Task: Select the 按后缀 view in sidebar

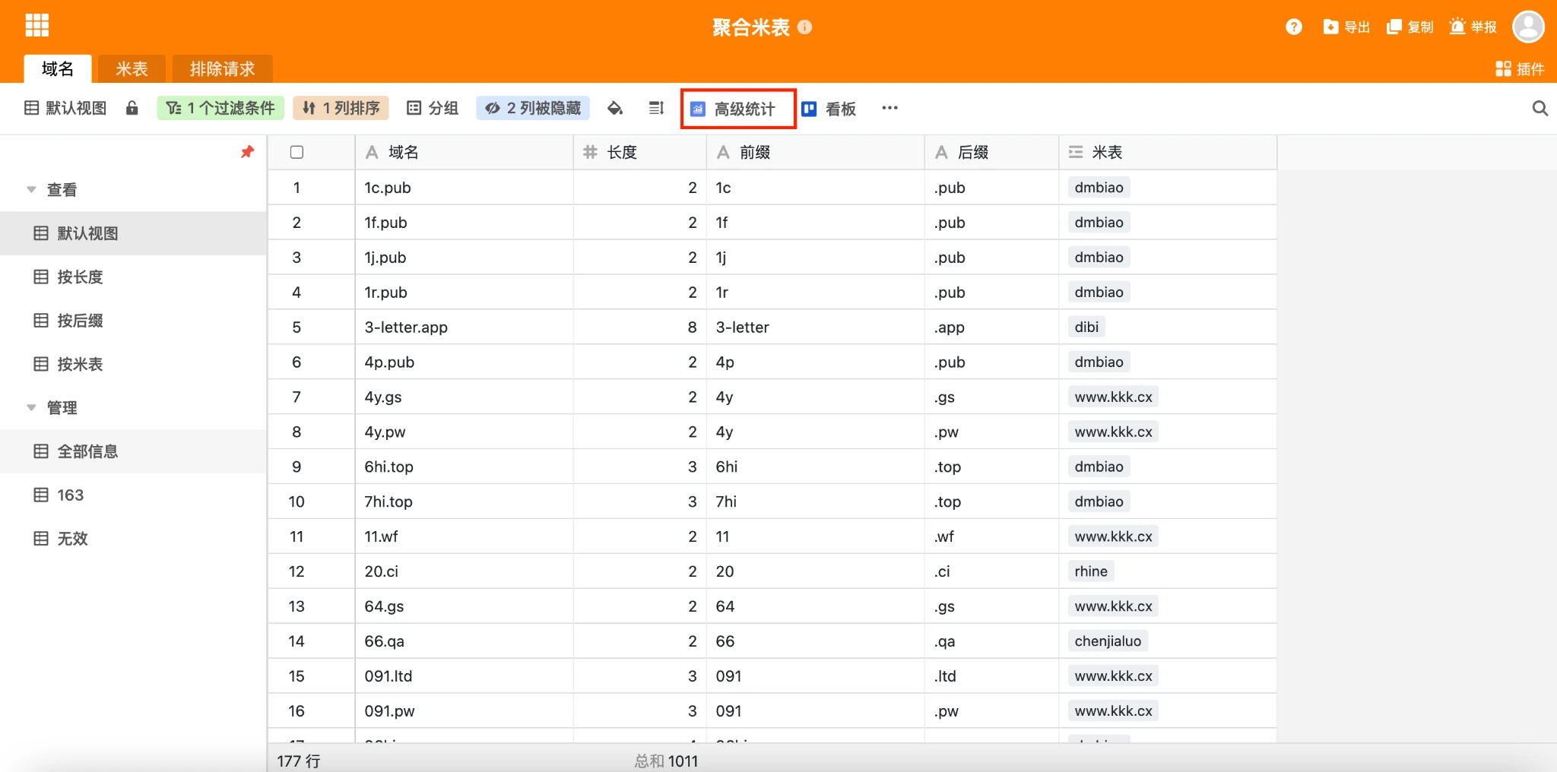Action: [80, 321]
